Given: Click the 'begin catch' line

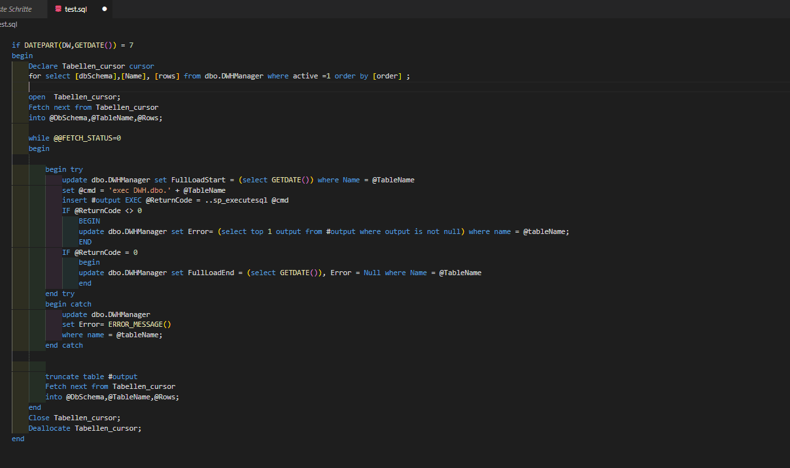Looking at the screenshot, I should point(69,304).
